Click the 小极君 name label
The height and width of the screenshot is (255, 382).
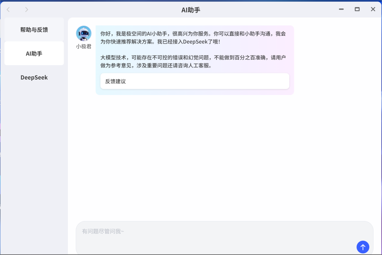click(x=83, y=46)
